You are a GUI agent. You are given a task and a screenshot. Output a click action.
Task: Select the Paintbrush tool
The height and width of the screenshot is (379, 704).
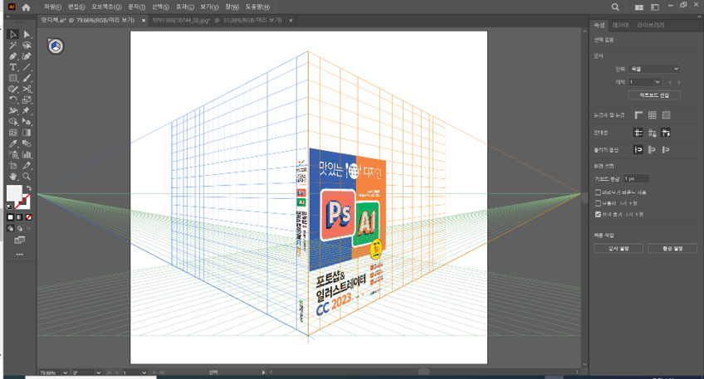click(27, 78)
